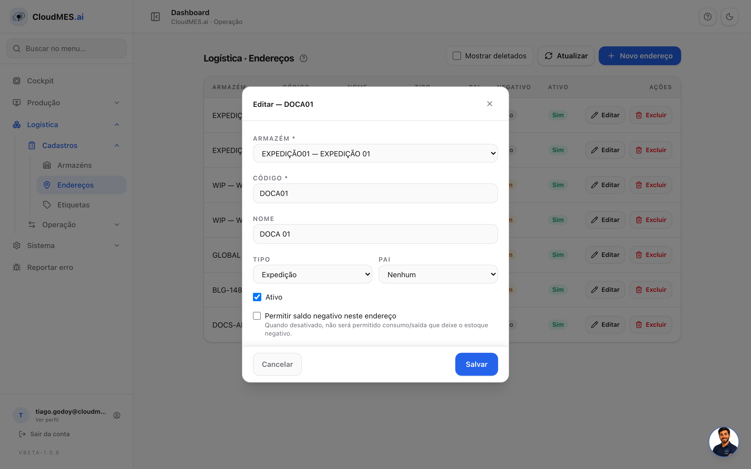Click the CloudMES.ai logo icon
The image size is (751, 469).
click(19, 17)
